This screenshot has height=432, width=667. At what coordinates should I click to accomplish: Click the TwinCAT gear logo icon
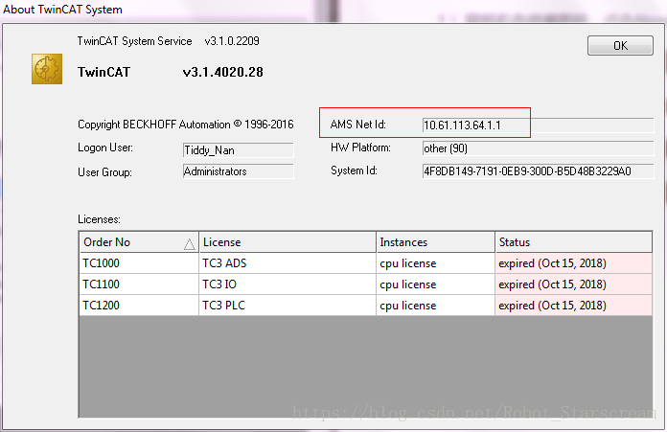tap(47, 69)
